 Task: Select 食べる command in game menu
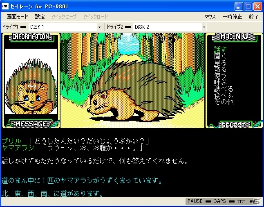[224, 95]
